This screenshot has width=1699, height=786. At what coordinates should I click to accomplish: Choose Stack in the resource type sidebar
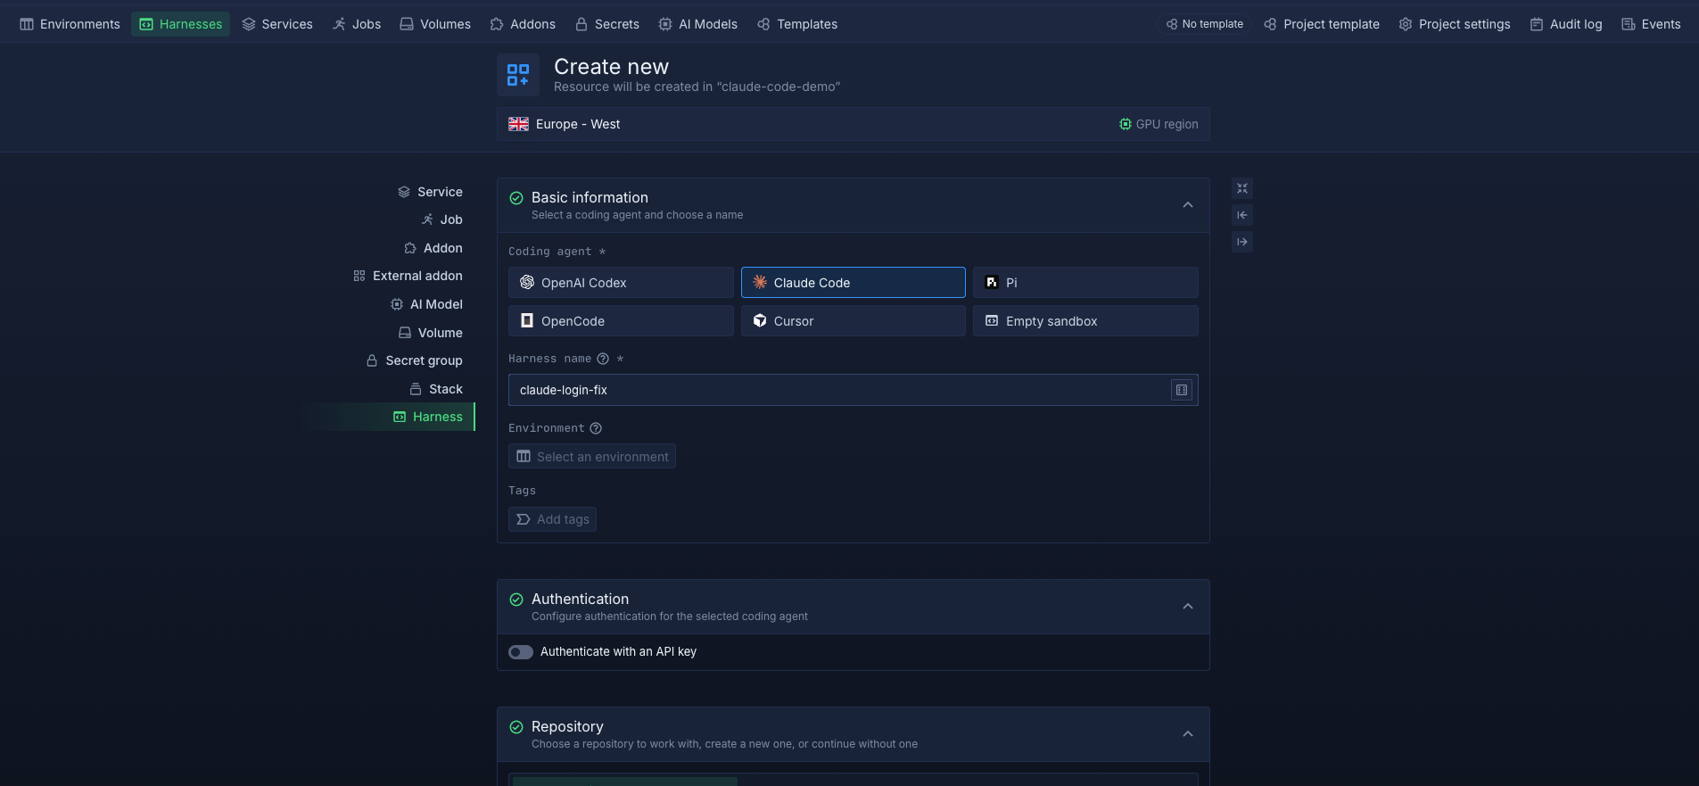436,389
